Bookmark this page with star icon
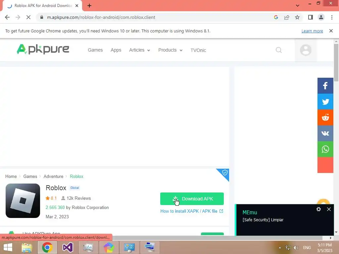339x254 pixels. point(297,17)
